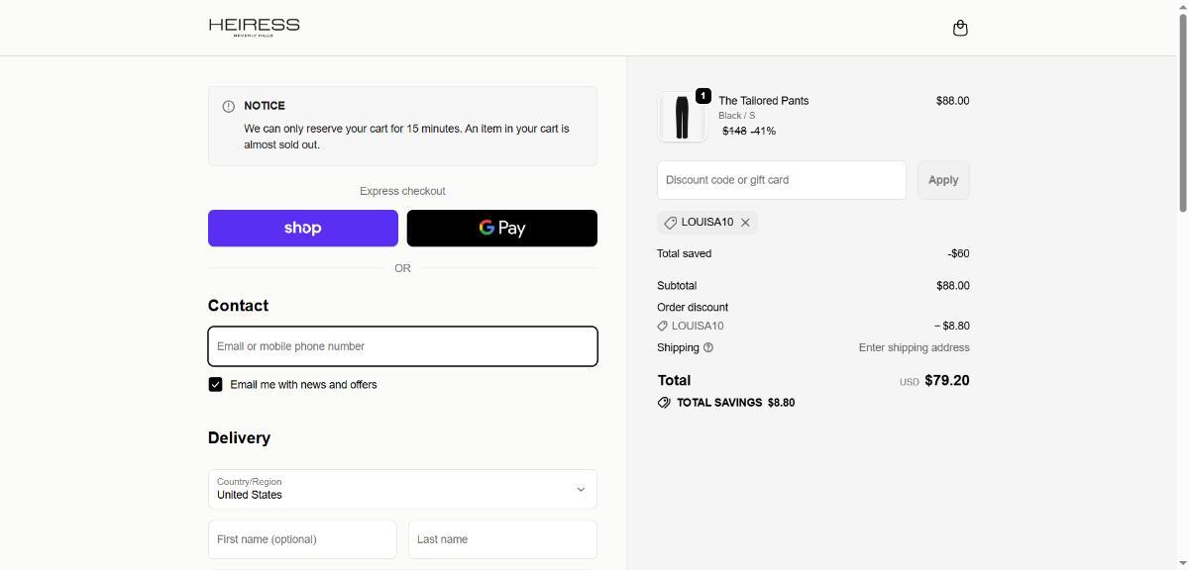Pay with Google Pay express checkout
This screenshot has width=1189, height=570.
[501, 228]
